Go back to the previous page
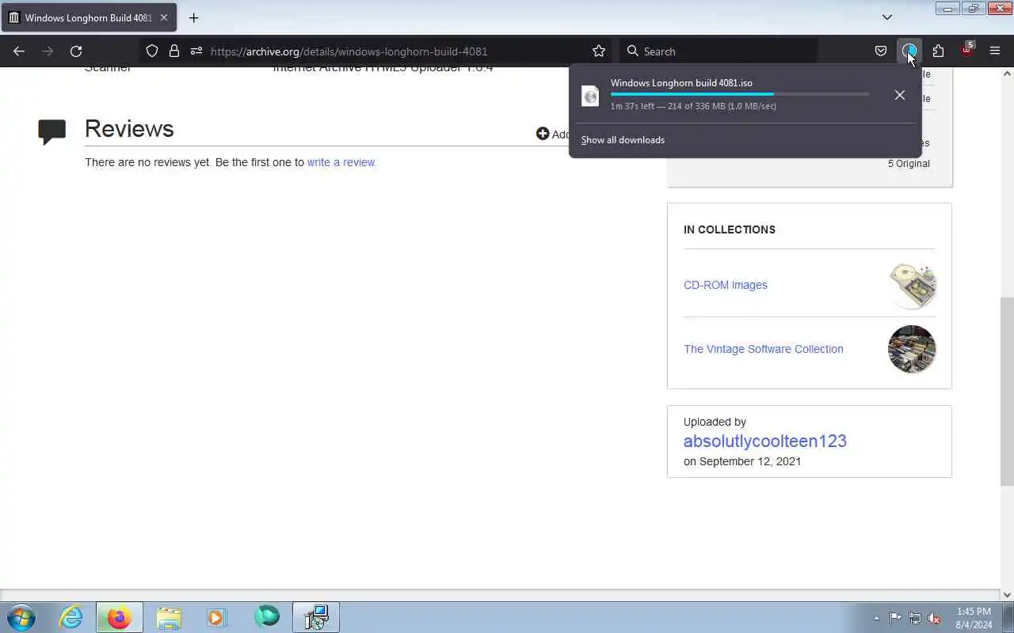The height and width of the screenshot is (633, 1014). click(x=19, y=51)
